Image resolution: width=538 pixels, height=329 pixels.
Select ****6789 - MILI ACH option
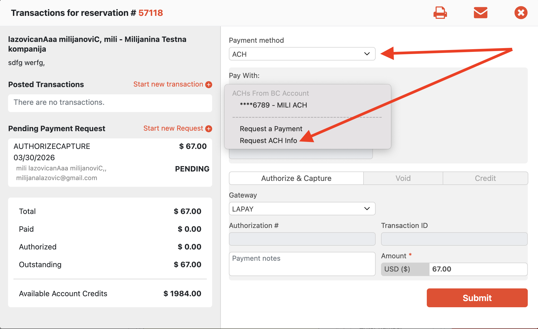tap(273, 105)
